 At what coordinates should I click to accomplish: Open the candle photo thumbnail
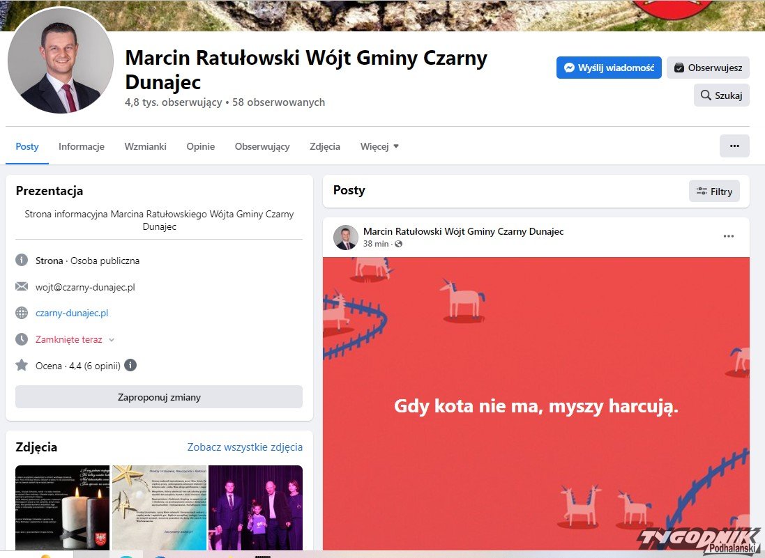pos(62,508)
